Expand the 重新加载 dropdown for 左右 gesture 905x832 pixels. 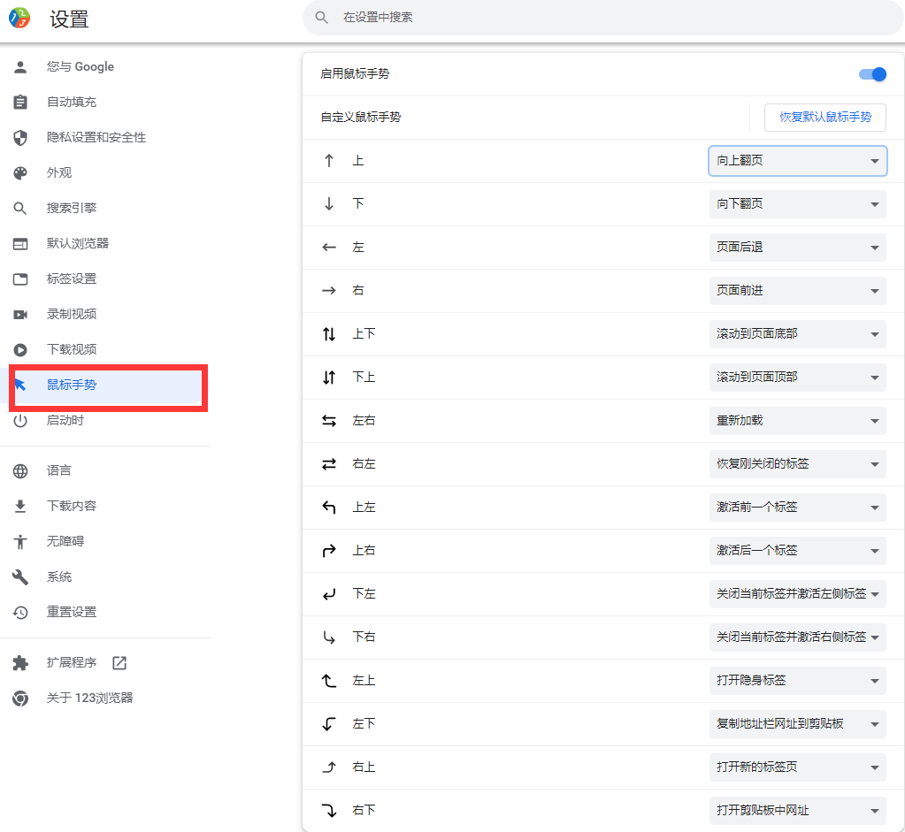(797, 421)
